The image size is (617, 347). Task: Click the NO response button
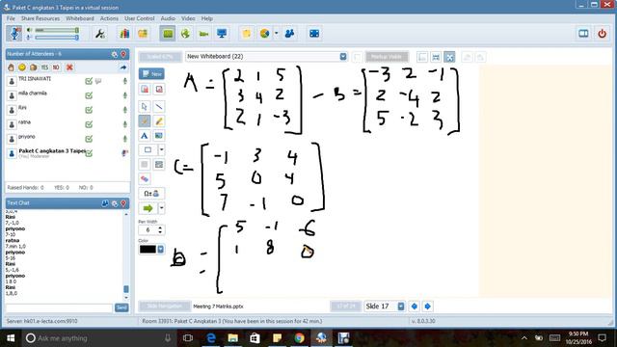pyautogui.click(x=56, y=67)
